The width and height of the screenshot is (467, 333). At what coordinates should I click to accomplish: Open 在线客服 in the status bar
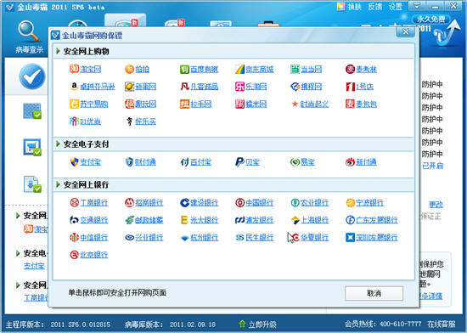(x=441, y=324)
